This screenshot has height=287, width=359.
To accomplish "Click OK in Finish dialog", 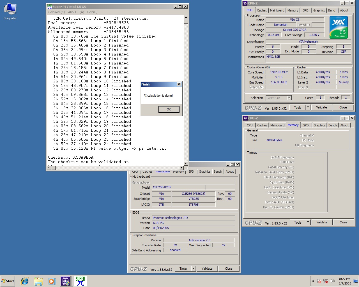I will [169, 109].
